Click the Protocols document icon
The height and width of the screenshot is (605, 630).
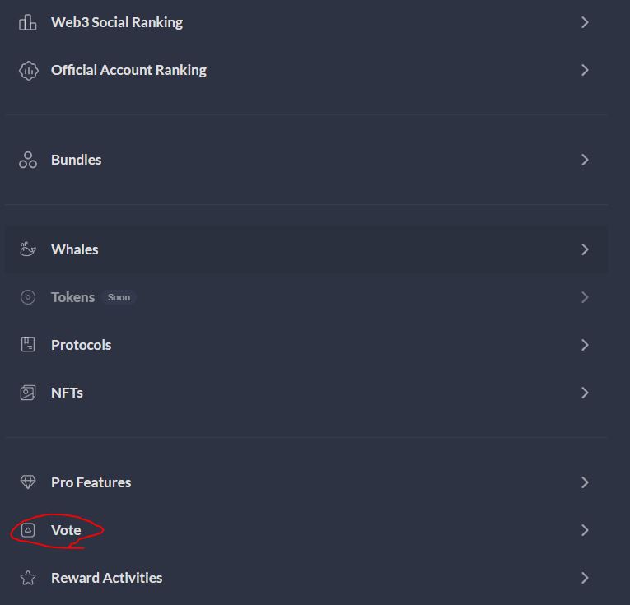(x=28, y=345)
